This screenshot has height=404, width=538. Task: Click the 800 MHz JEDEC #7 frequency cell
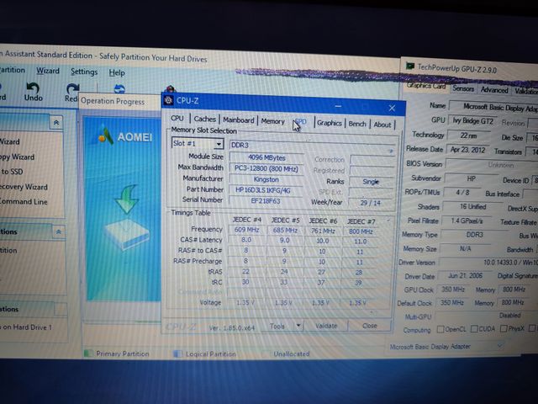pyautogui.click(x=361, y=231)
